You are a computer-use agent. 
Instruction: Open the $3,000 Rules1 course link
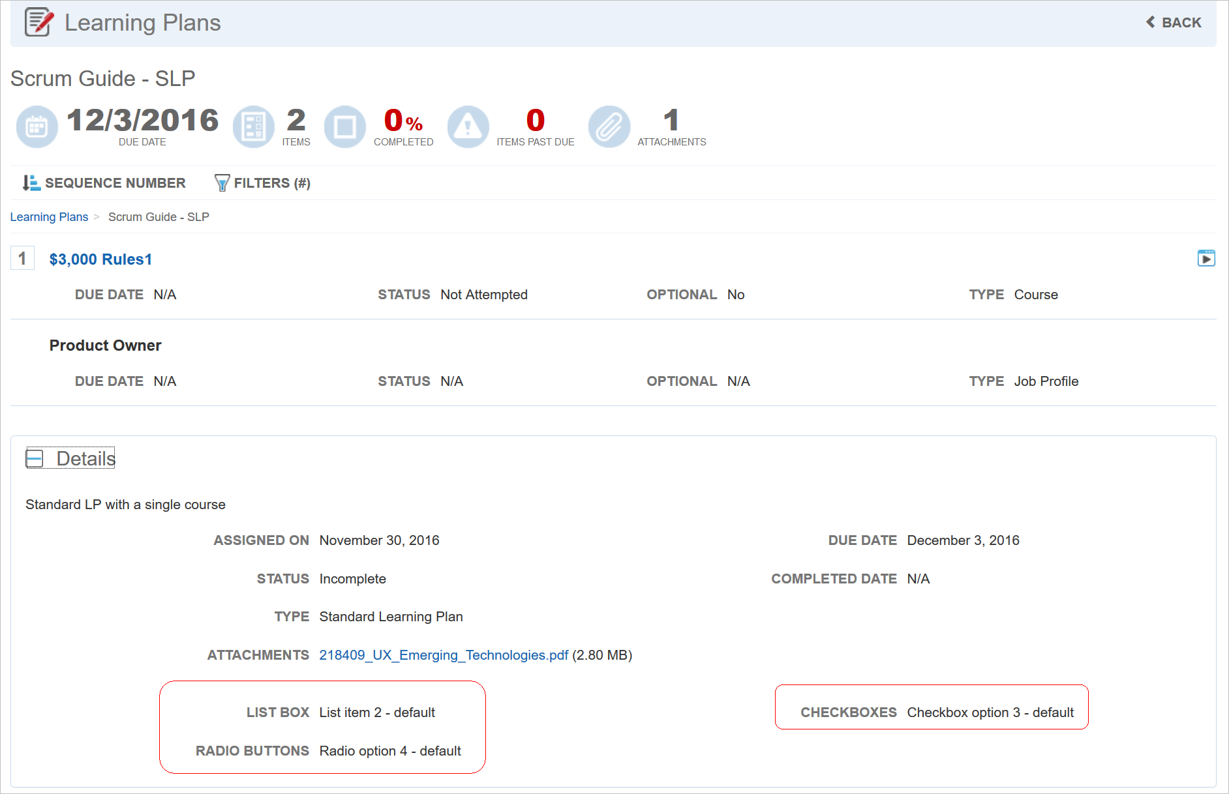click(x=100, y=259)
